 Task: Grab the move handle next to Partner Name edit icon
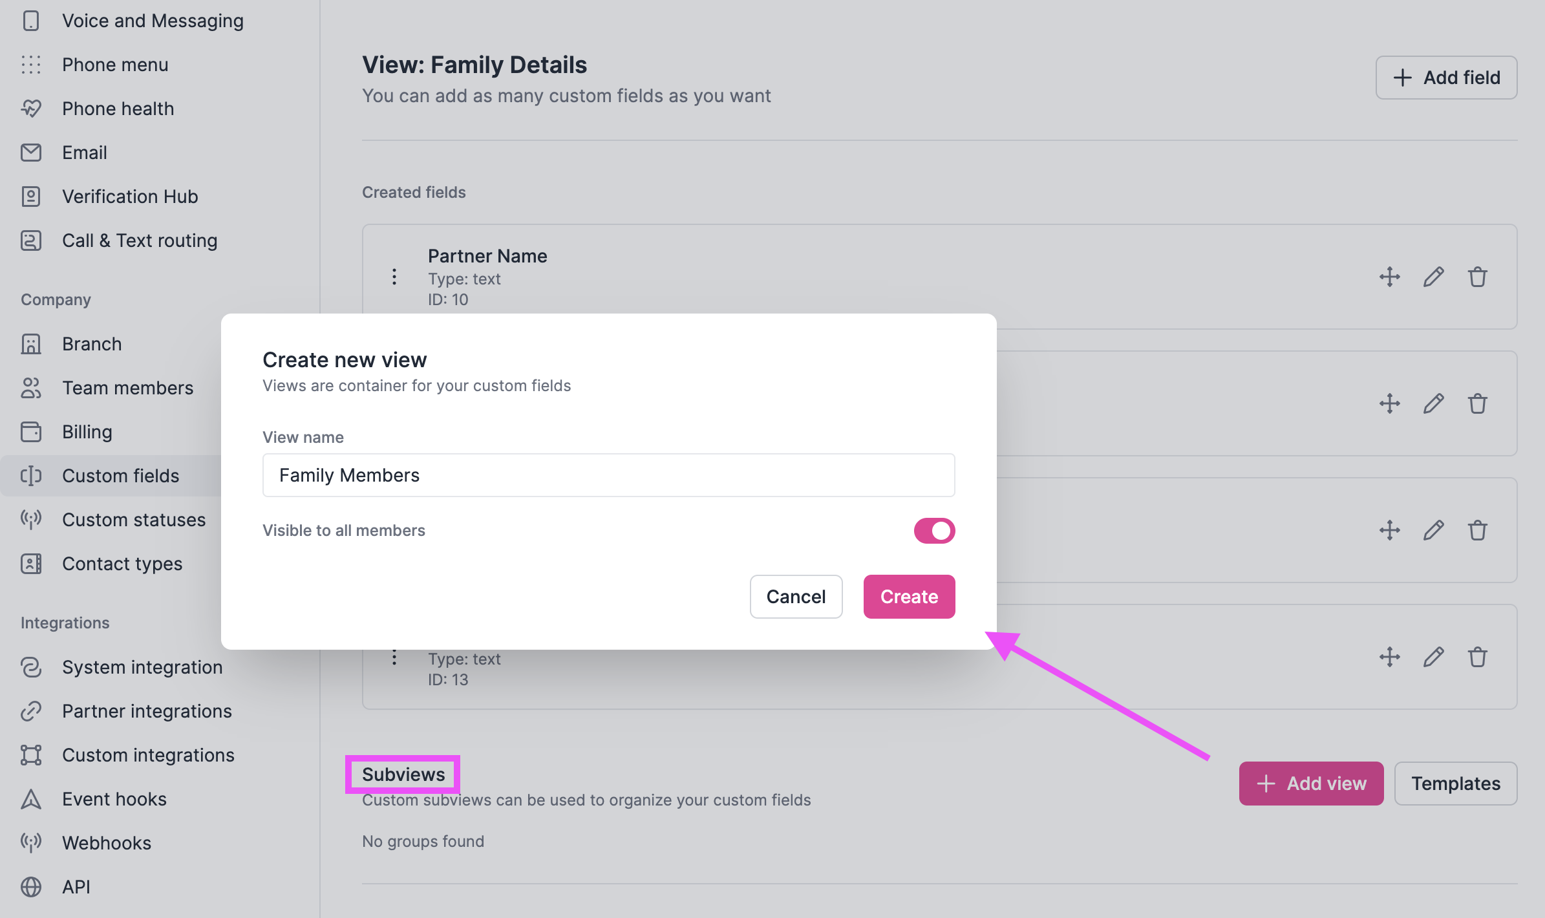[1389, 277]
